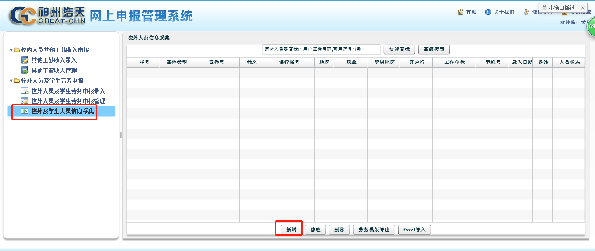Click the 快速查找 button

(x=399, y=49)
